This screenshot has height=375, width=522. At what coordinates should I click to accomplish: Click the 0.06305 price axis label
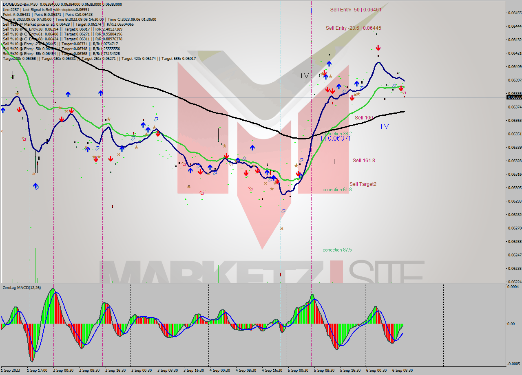click(x=515, y=187)
